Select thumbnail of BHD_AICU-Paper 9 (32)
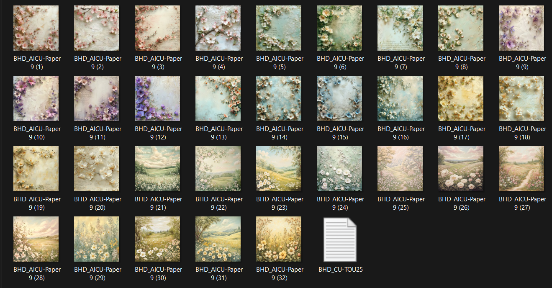 [279, 239]
